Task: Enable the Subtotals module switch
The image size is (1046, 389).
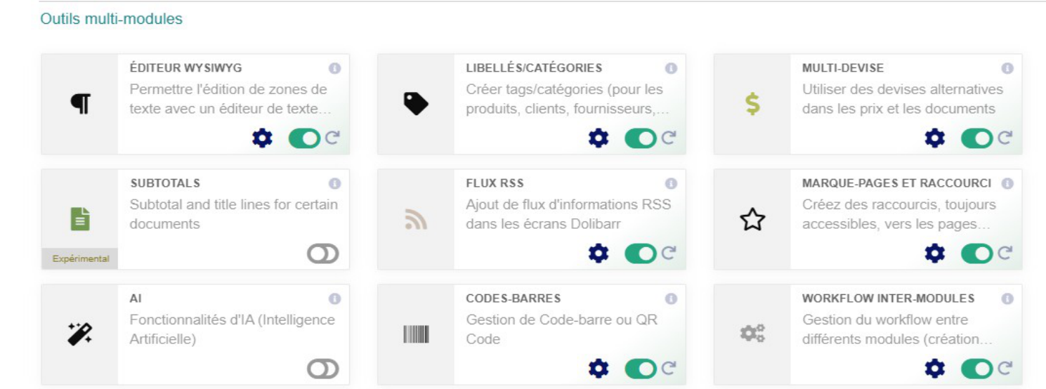Action: [323, 253]
